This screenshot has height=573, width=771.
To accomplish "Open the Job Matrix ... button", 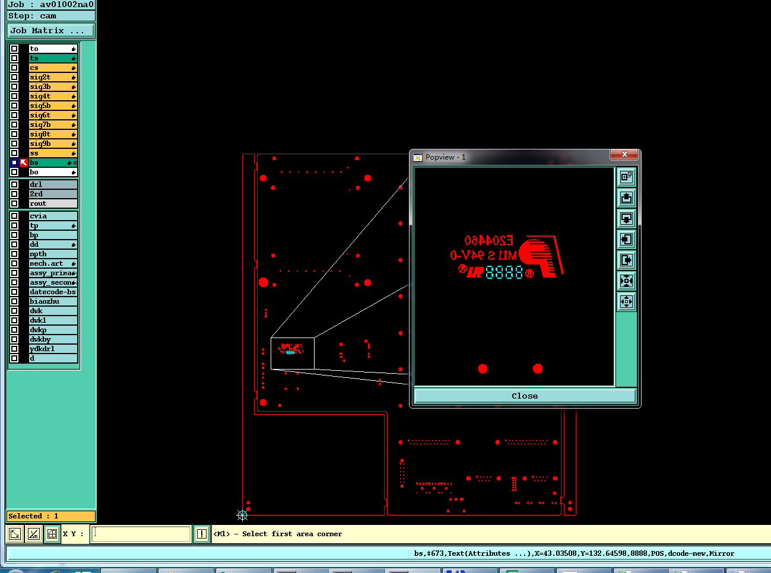I will 50,30.
